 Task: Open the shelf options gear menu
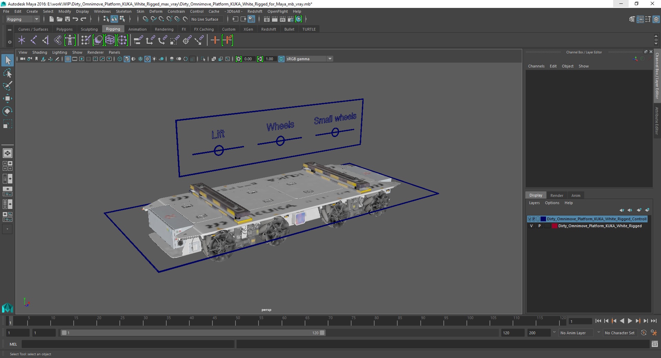click(10, 42)
